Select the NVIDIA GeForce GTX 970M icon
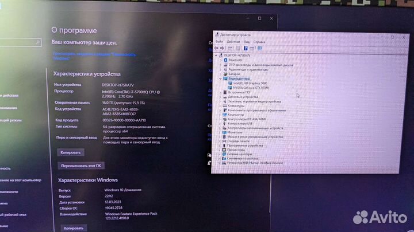 coord(230,88)
